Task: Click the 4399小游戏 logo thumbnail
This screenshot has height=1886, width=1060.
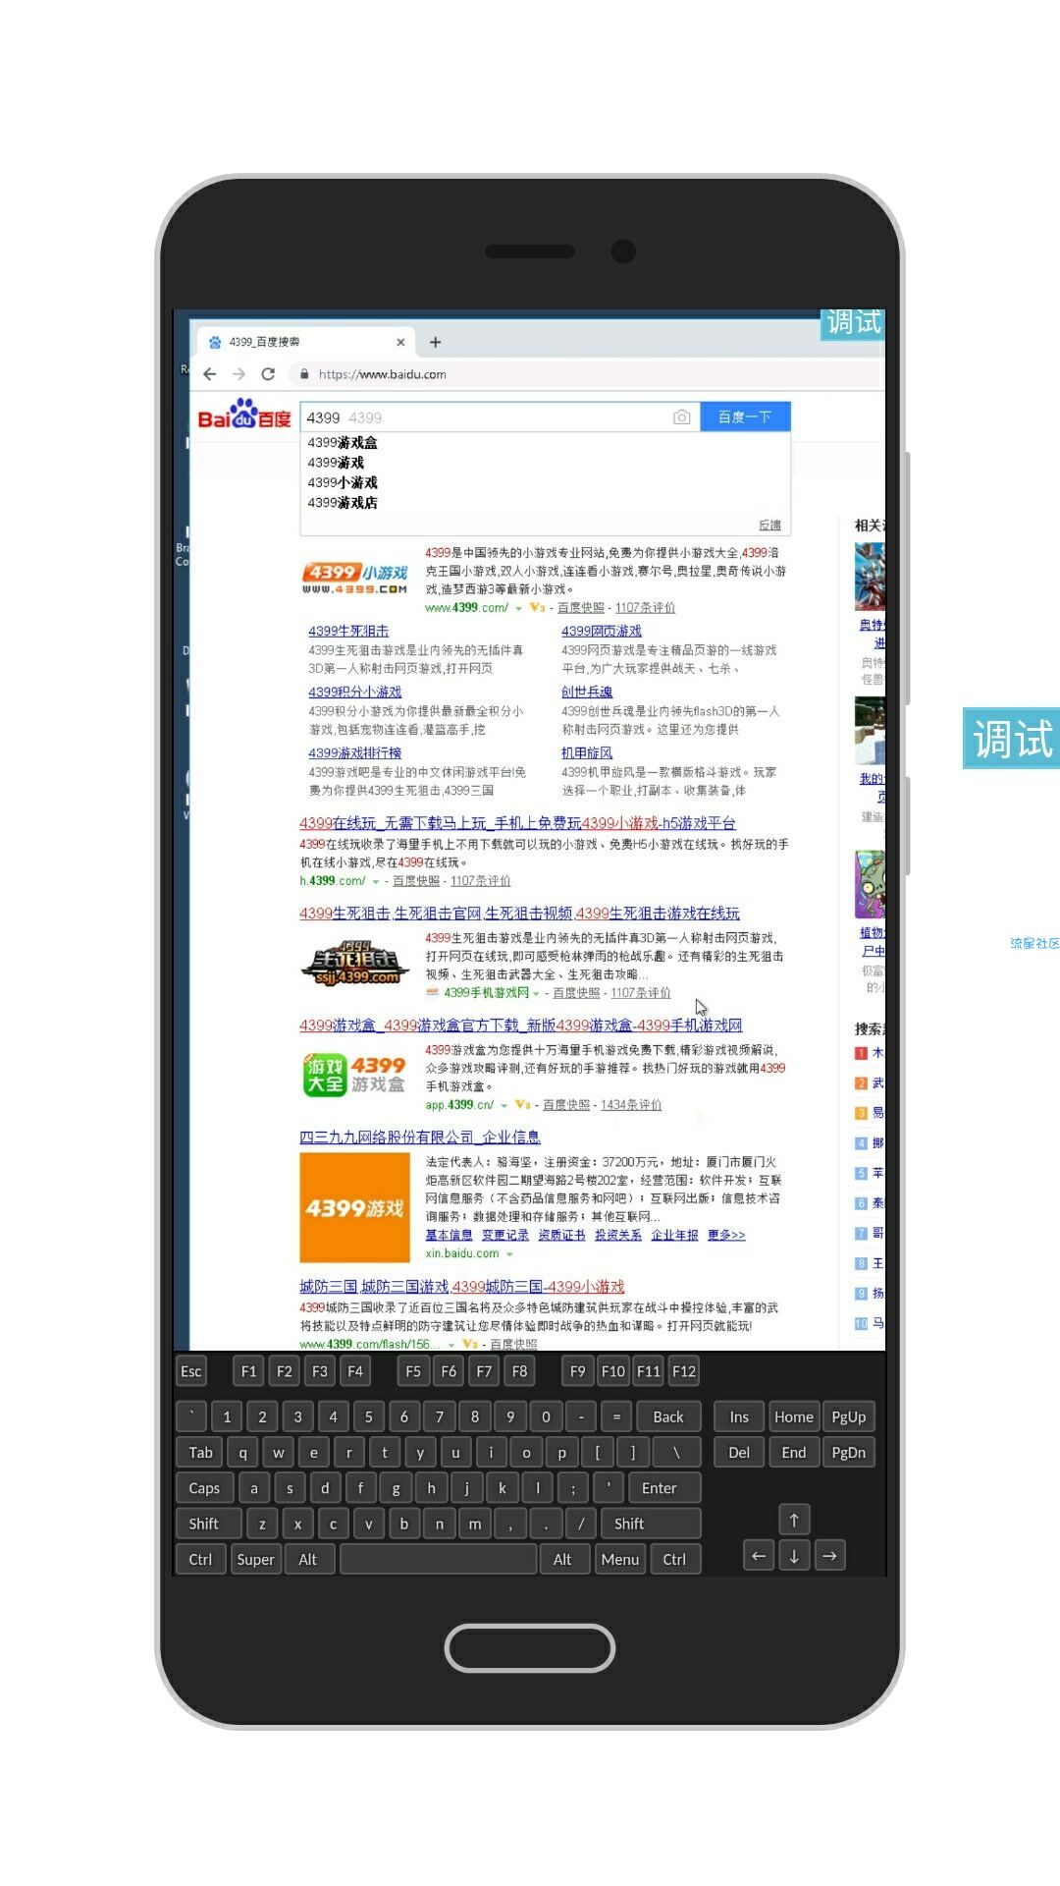Action: 355,579
